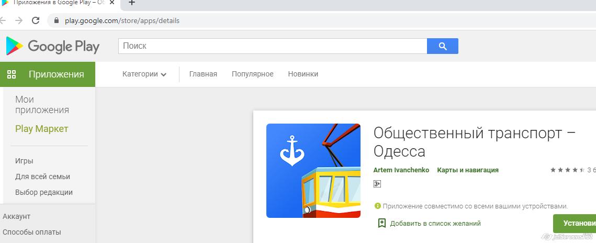The image size is (596, 243).
Task: Expand the Категории dropdown
Action: tap(144, 74)
